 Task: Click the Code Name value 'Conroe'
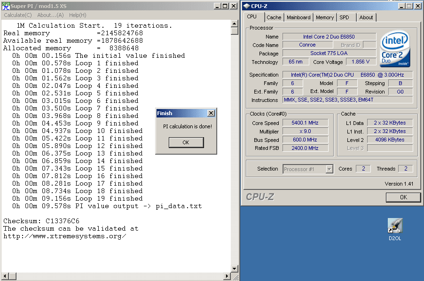point(307,45)
